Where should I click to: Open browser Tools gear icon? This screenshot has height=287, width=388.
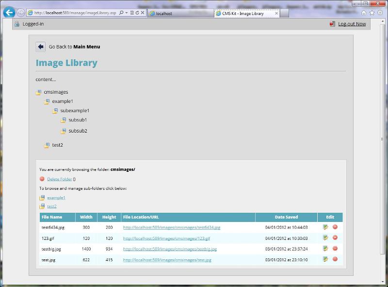click(x=380, y=13)
